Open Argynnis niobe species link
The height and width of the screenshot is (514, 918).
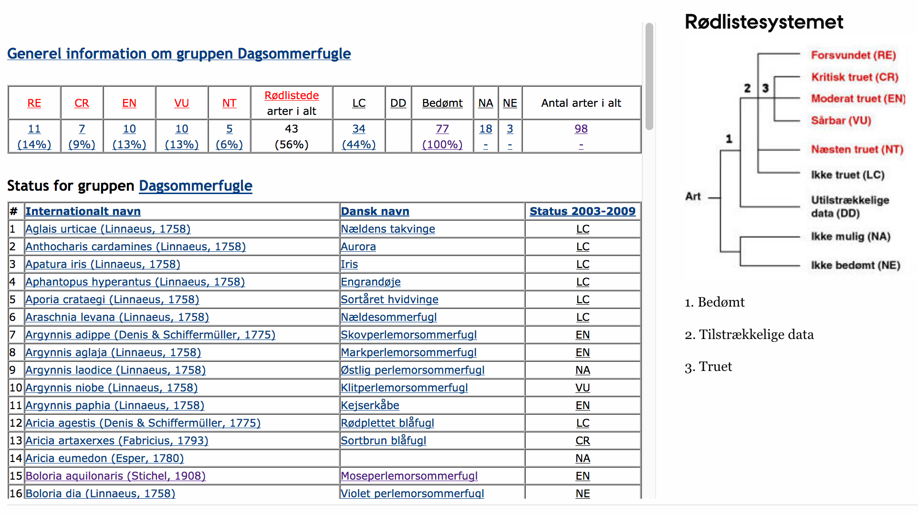(112, 388)
